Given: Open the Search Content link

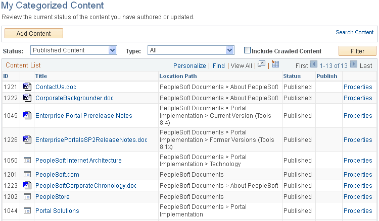Looking at the screenshot, I should (x=354, y=32).
